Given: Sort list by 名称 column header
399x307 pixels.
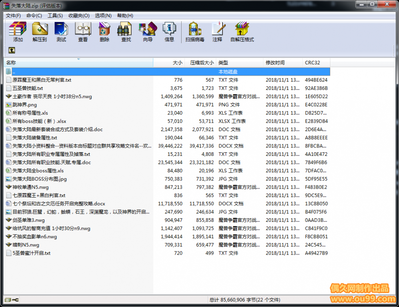Looking at the screenshot, I should click(x=40, y=63).
